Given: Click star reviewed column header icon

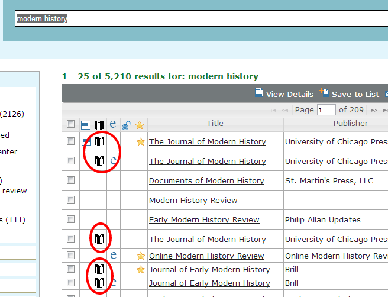Looking at the screenshot, I should [x=140, y=125].
